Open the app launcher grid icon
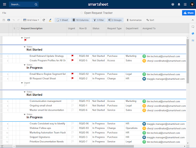Image resolution: width=196 pixels, height=148 pixels. point(185,5)
